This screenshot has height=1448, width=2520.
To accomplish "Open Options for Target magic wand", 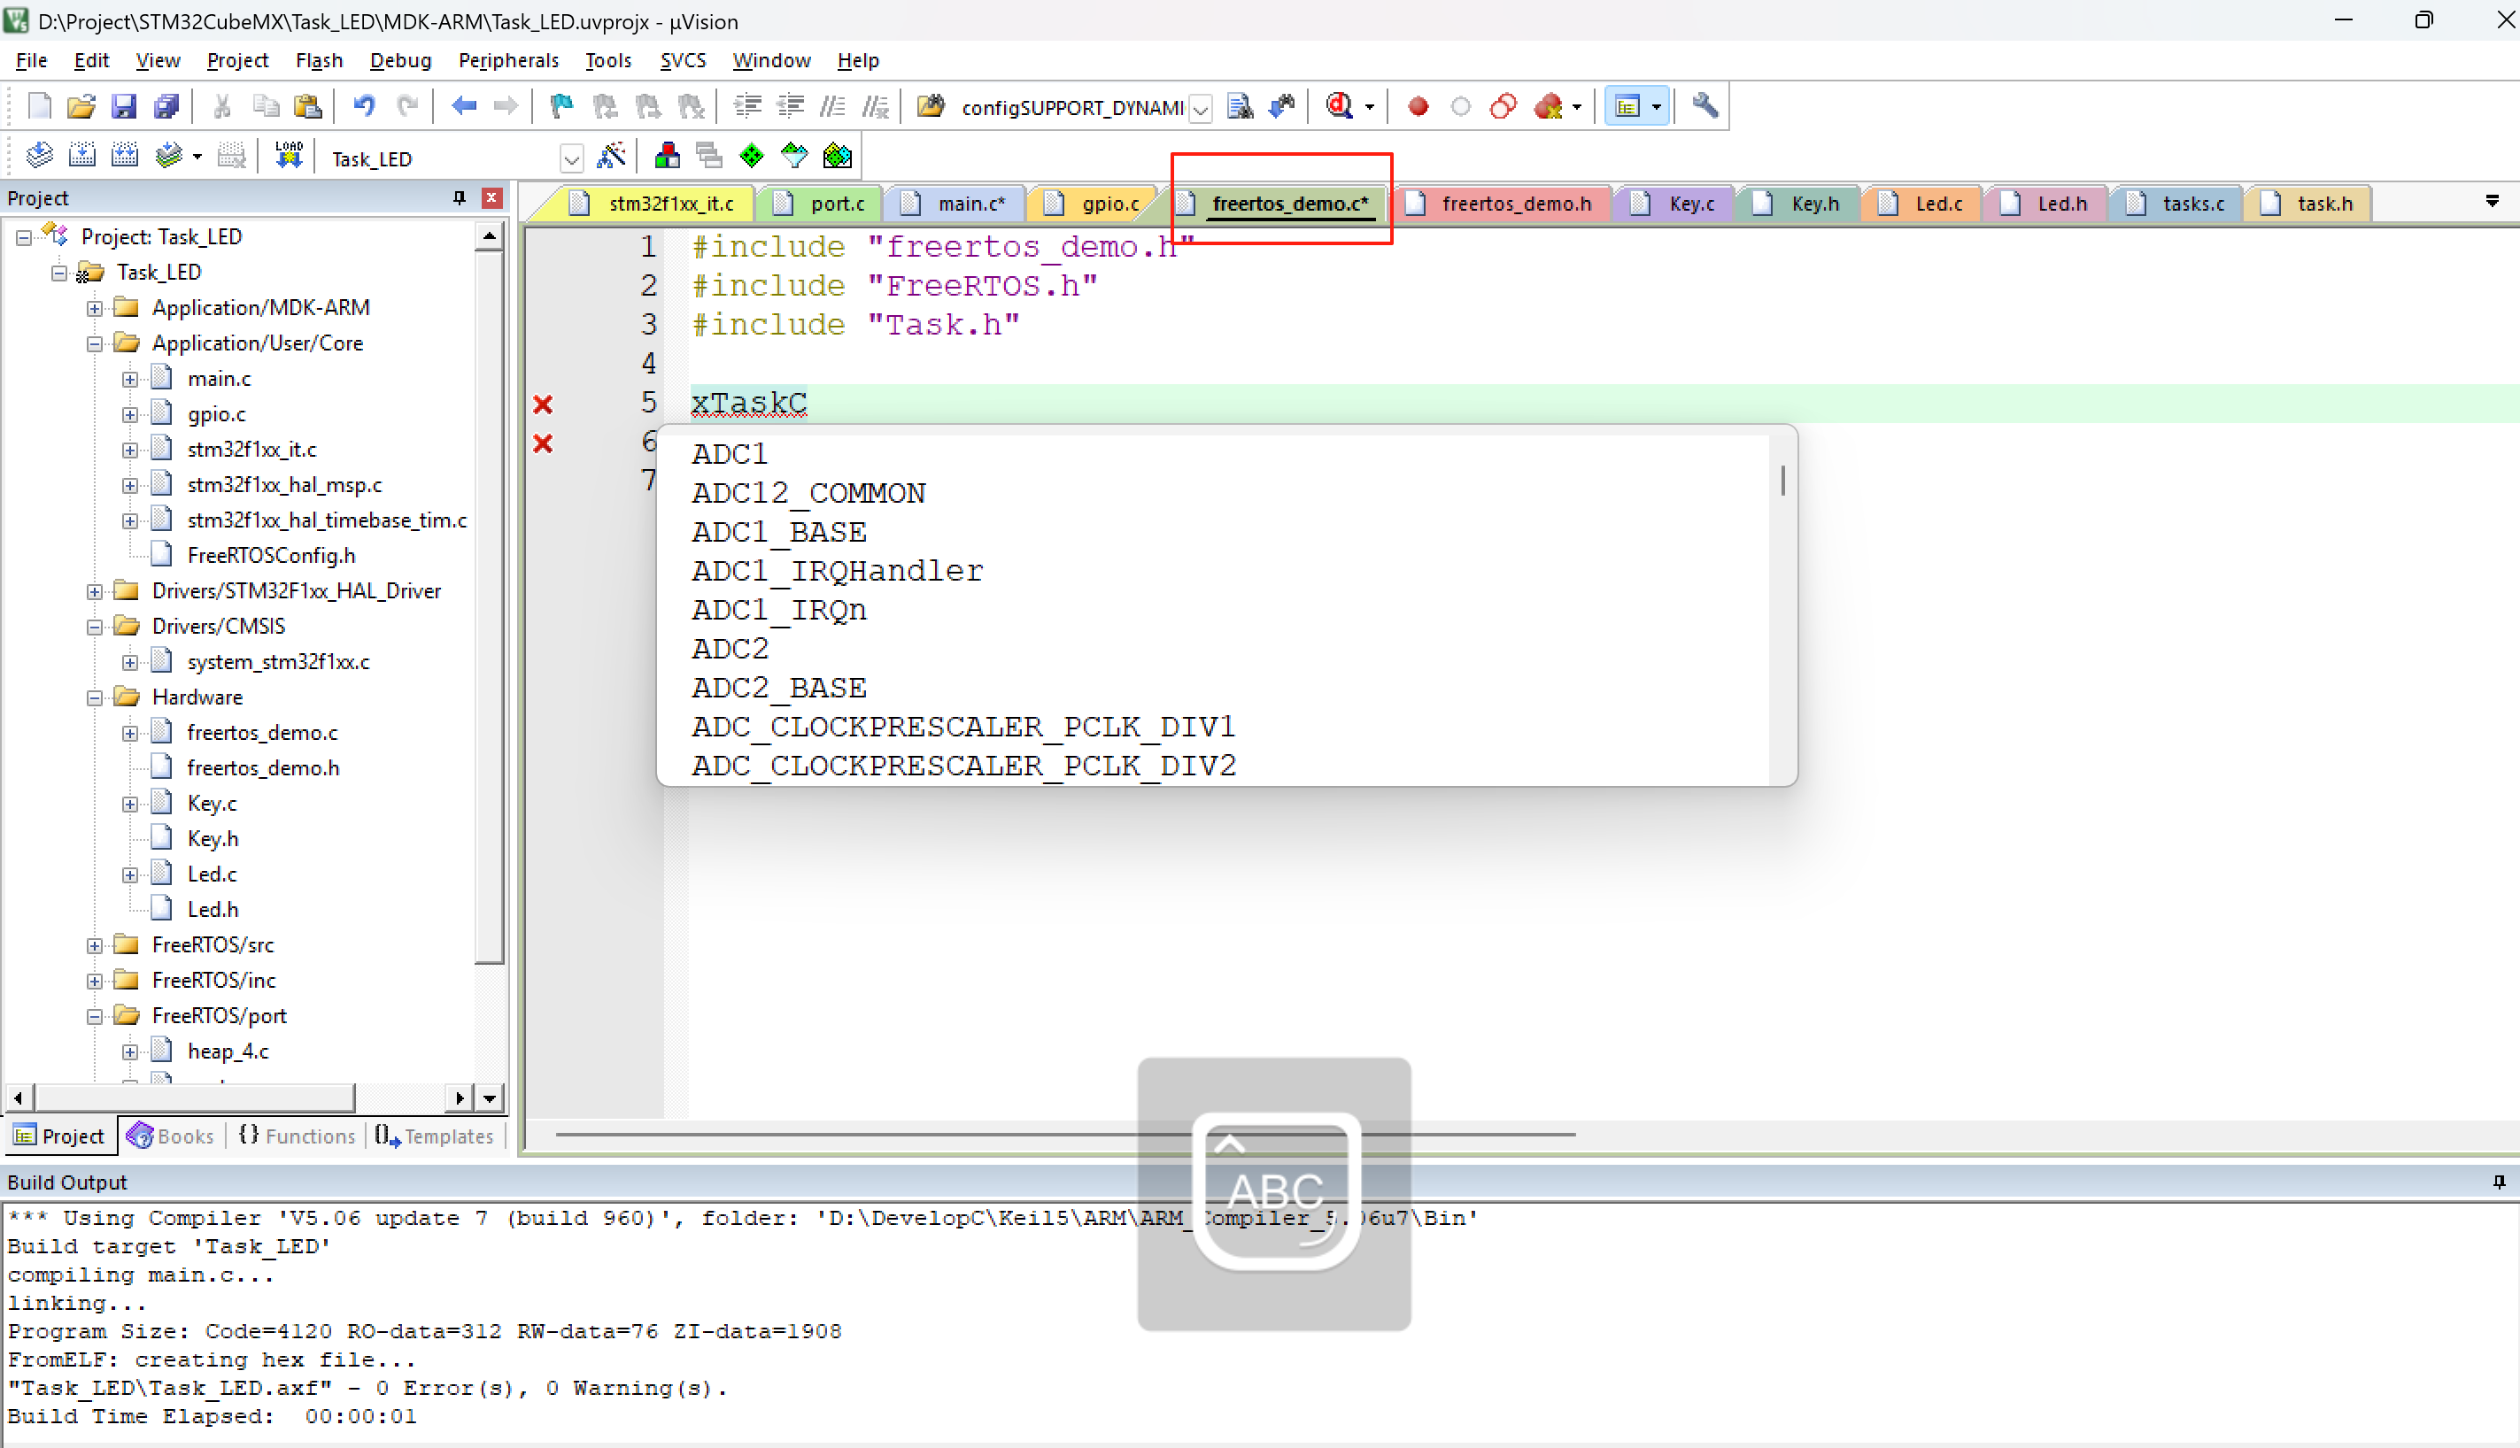I will point(610,156).
